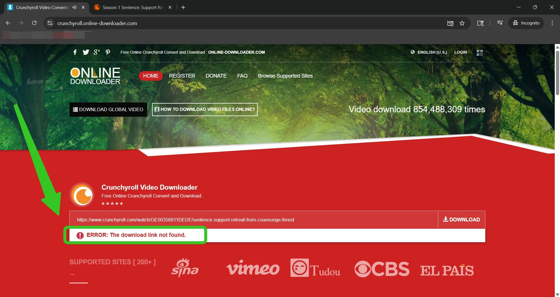Reload the page
The height and width of the screenshot is (297, 560).
pos(34,23)
